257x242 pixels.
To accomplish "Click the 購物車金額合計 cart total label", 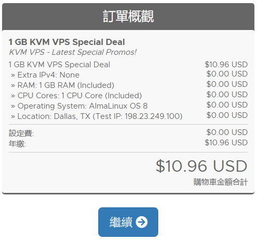I will tap(220, 182).
